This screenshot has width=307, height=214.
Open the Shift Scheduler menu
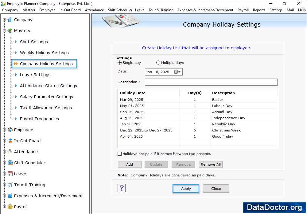coord(120,10)
